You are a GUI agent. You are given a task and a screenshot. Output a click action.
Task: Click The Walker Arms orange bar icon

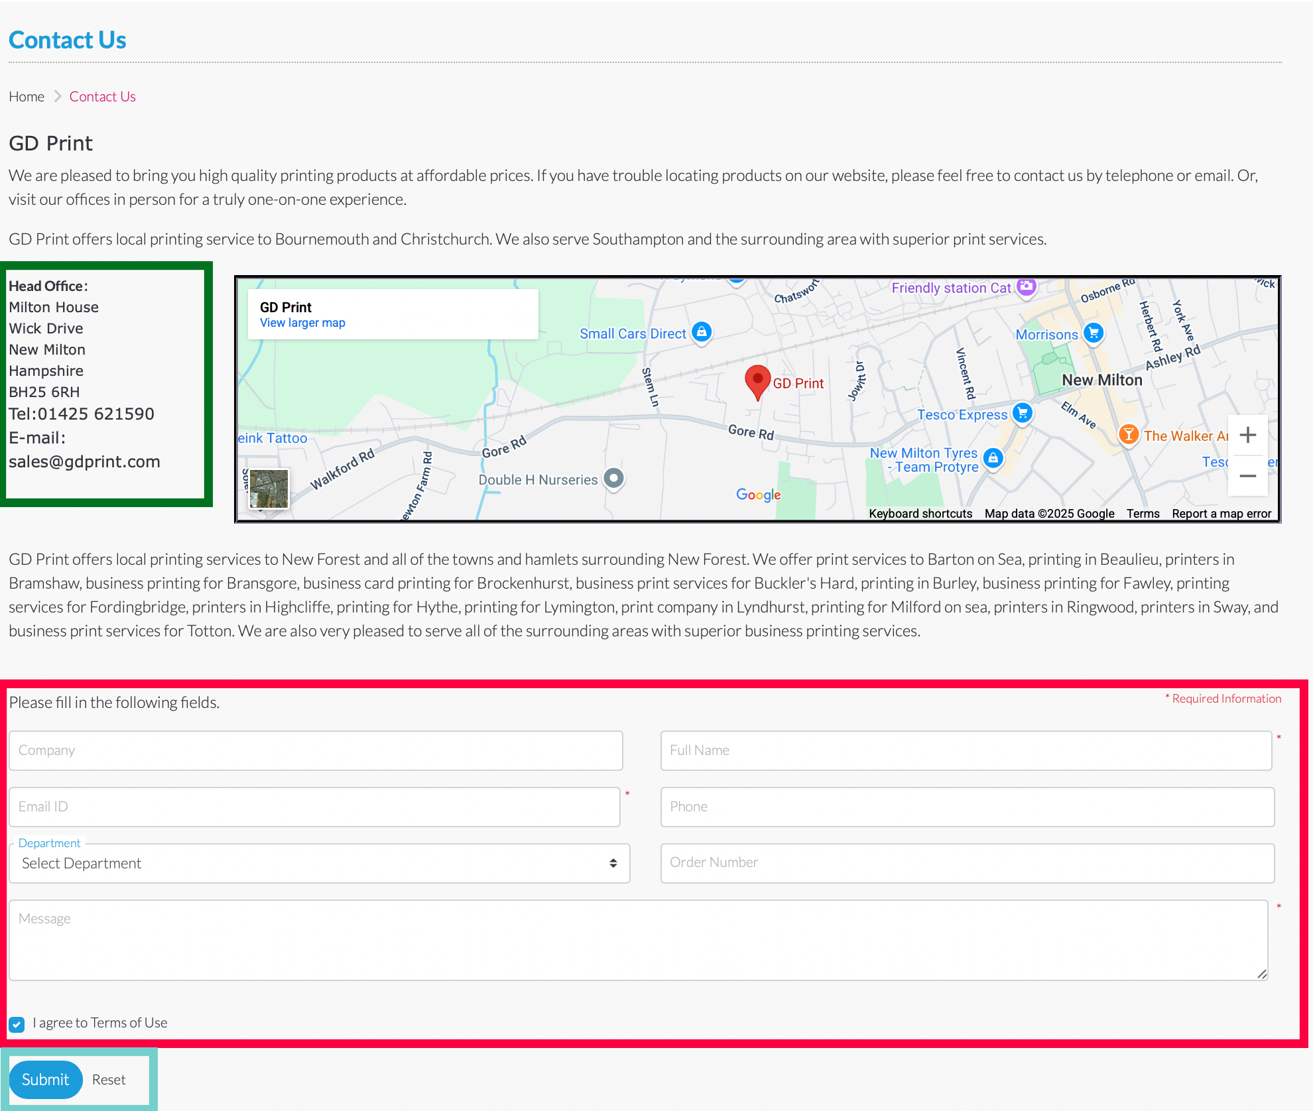[1128, 435]
